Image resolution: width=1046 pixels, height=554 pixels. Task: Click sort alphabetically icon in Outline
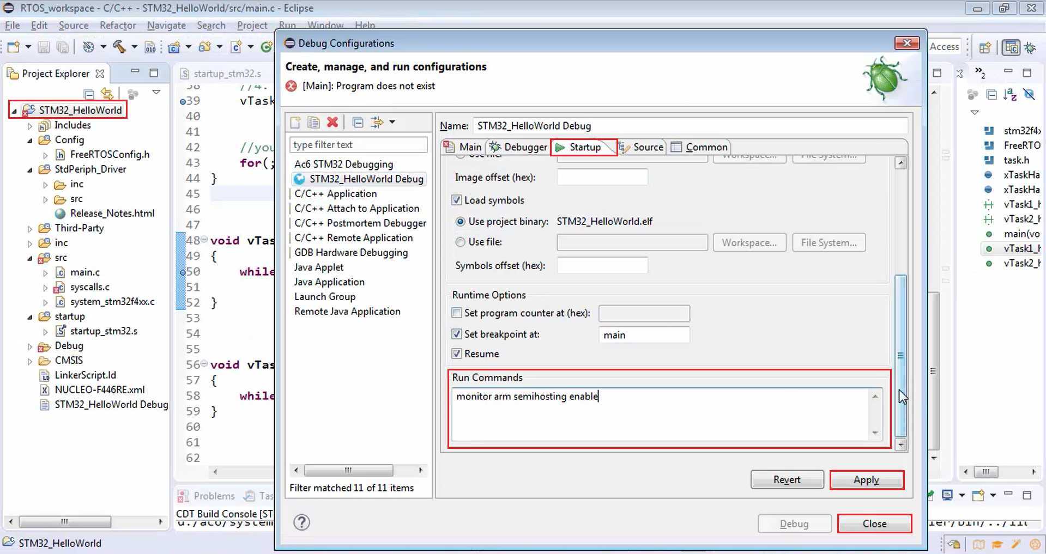point(1010,95)
